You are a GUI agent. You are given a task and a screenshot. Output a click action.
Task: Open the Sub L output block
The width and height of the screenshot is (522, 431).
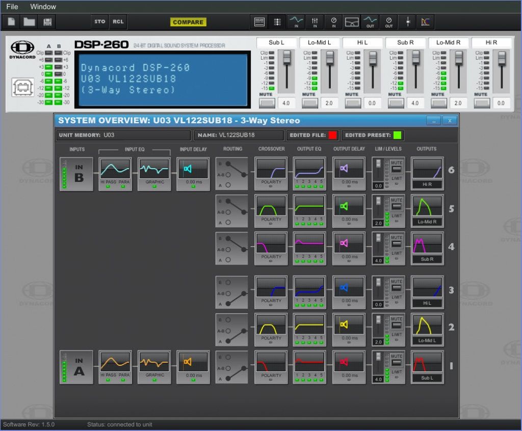click(427, 367)
